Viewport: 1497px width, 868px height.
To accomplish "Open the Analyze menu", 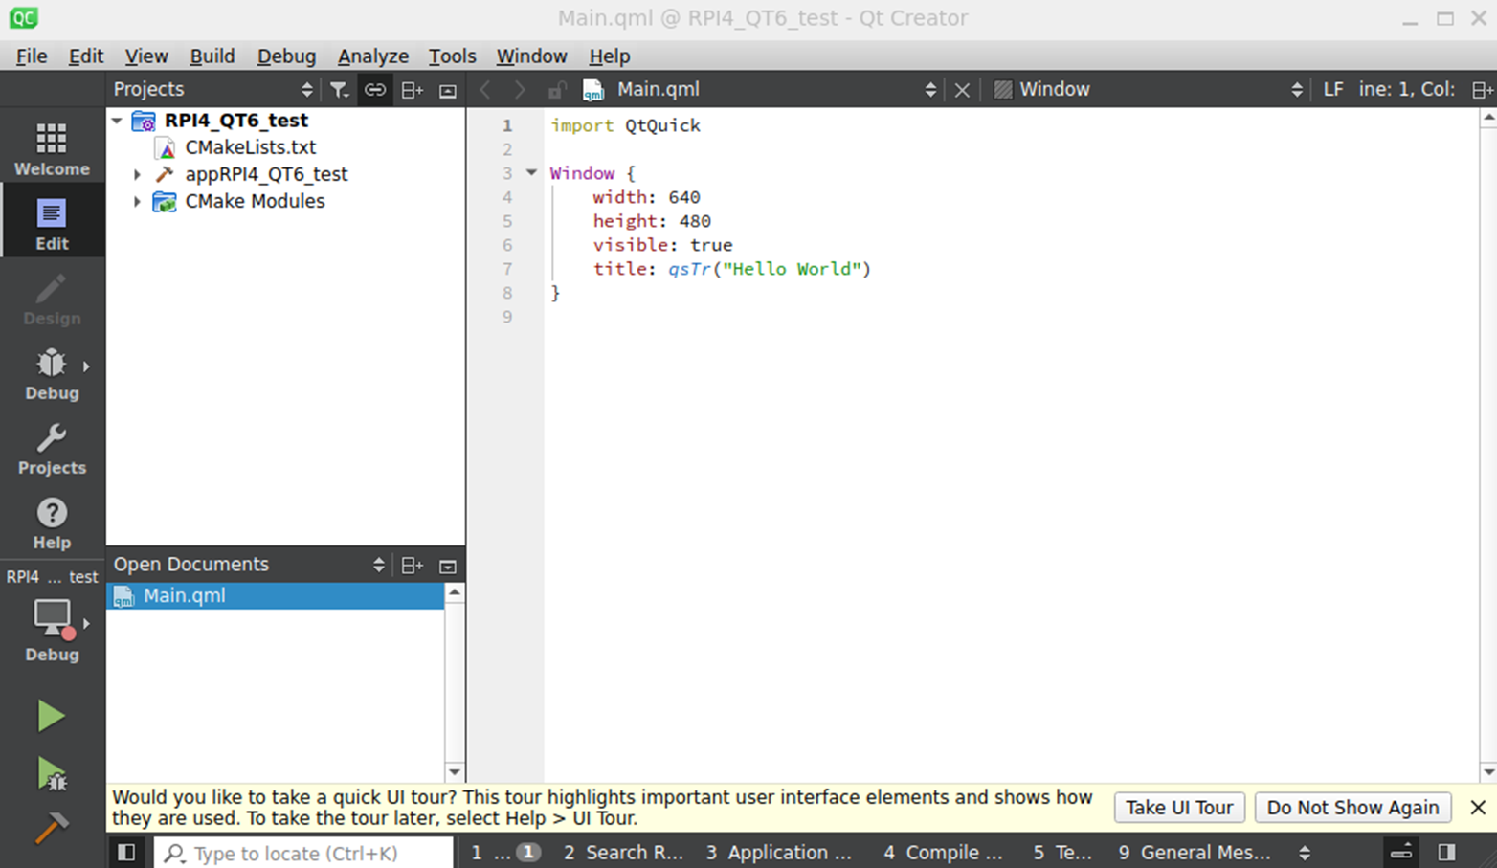I will (373, 56).
